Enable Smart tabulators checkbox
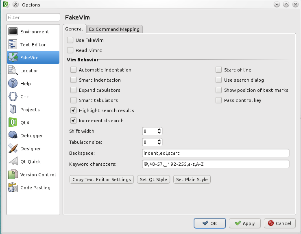The image size is (301, 234). [73, 100]
